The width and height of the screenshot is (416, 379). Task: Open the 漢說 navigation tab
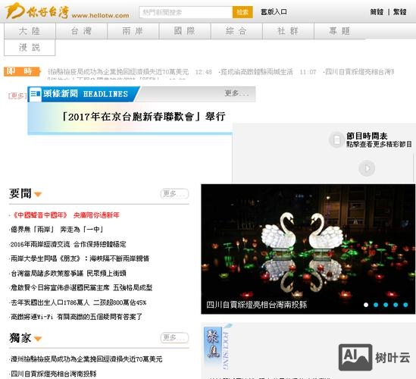(30, 48)
